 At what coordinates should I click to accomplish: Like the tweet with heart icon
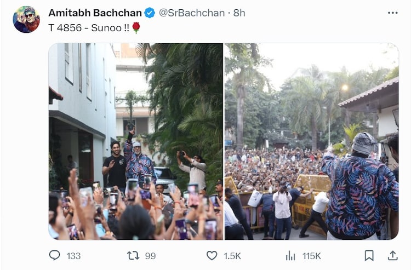pyautogui.click(x=212, y=256)
